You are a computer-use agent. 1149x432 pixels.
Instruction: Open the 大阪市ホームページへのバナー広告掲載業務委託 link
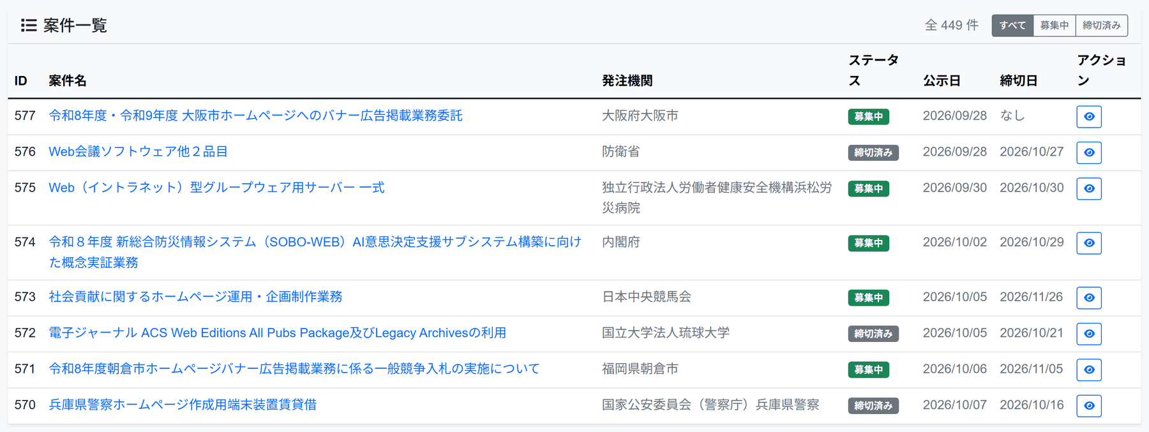tap(255, 115)
